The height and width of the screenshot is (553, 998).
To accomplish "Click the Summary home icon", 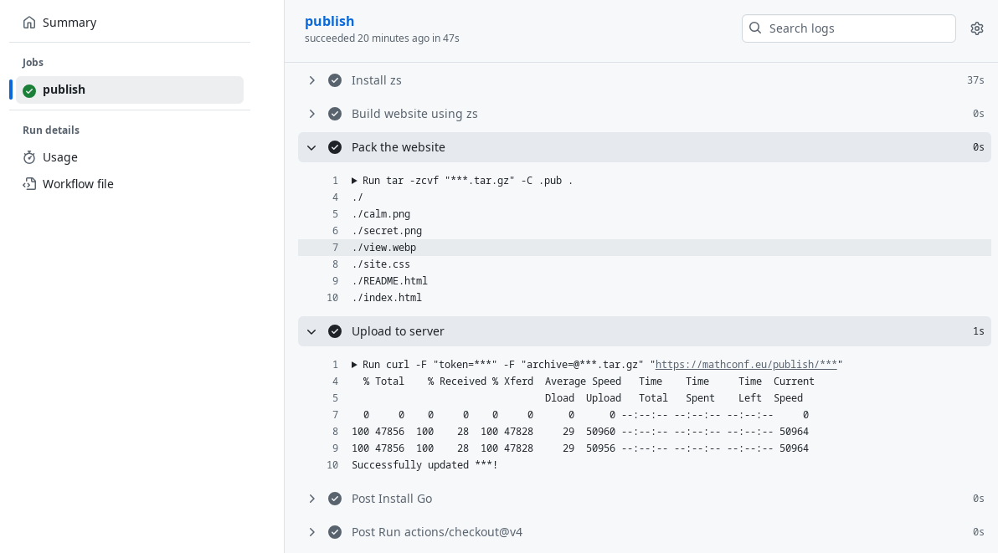I will point(29,23).
